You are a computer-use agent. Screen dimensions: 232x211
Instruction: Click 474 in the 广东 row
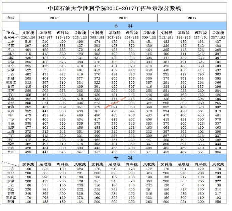(x=28, y=119)
